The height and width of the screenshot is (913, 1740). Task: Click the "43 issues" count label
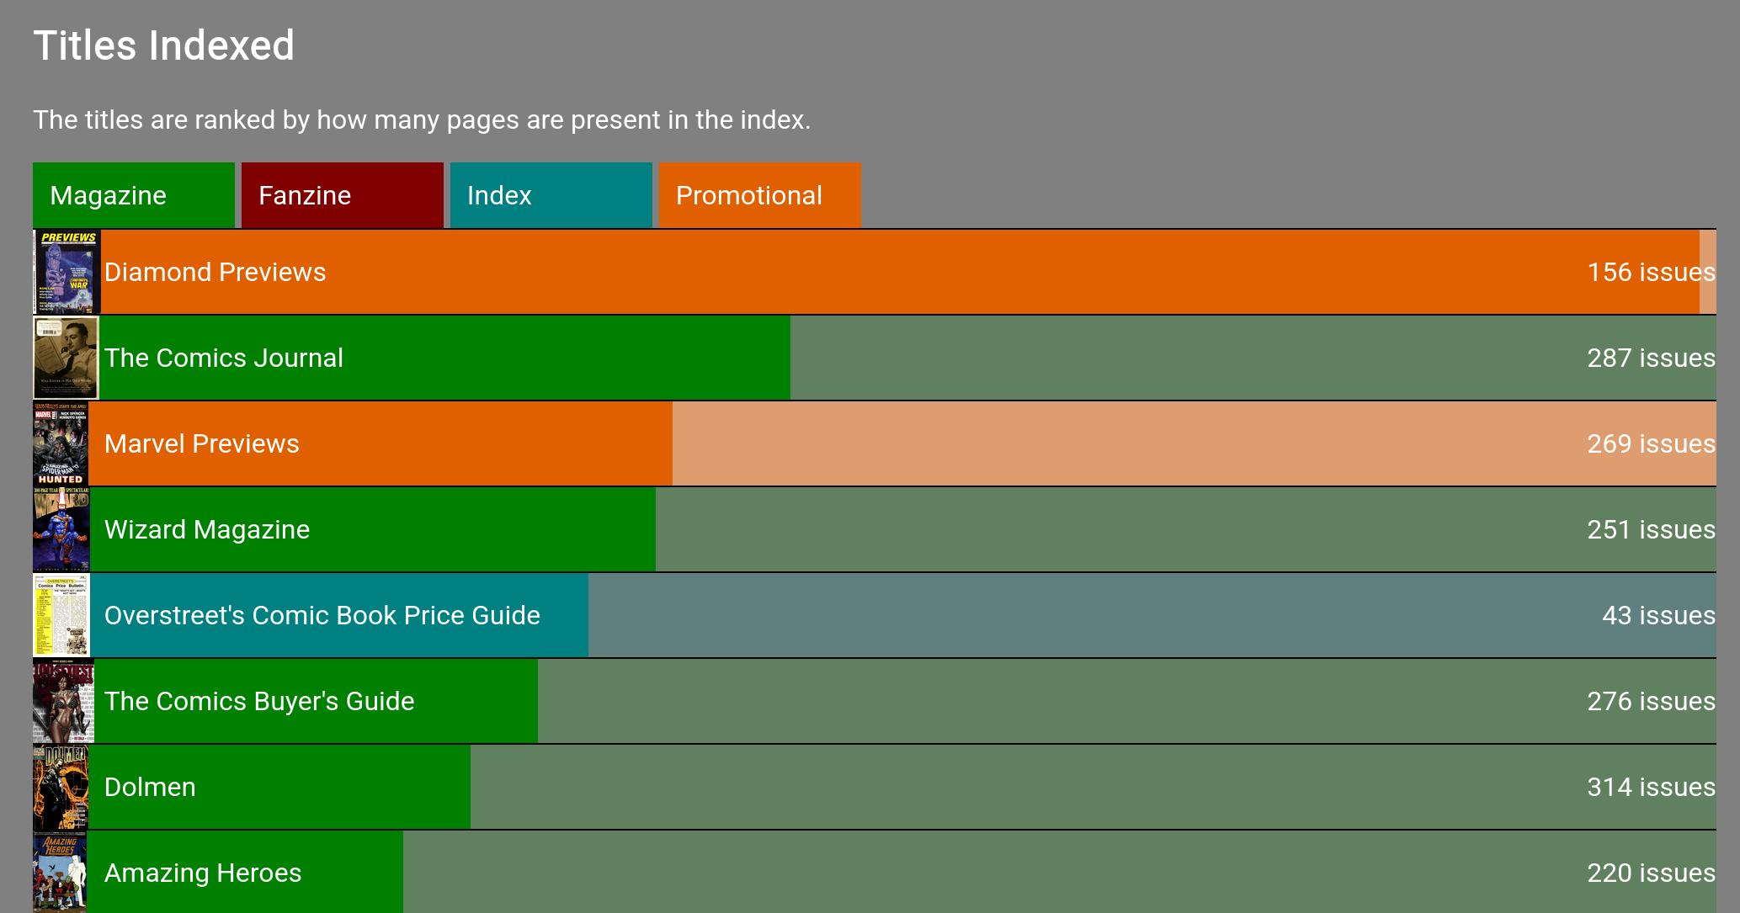1658,615
